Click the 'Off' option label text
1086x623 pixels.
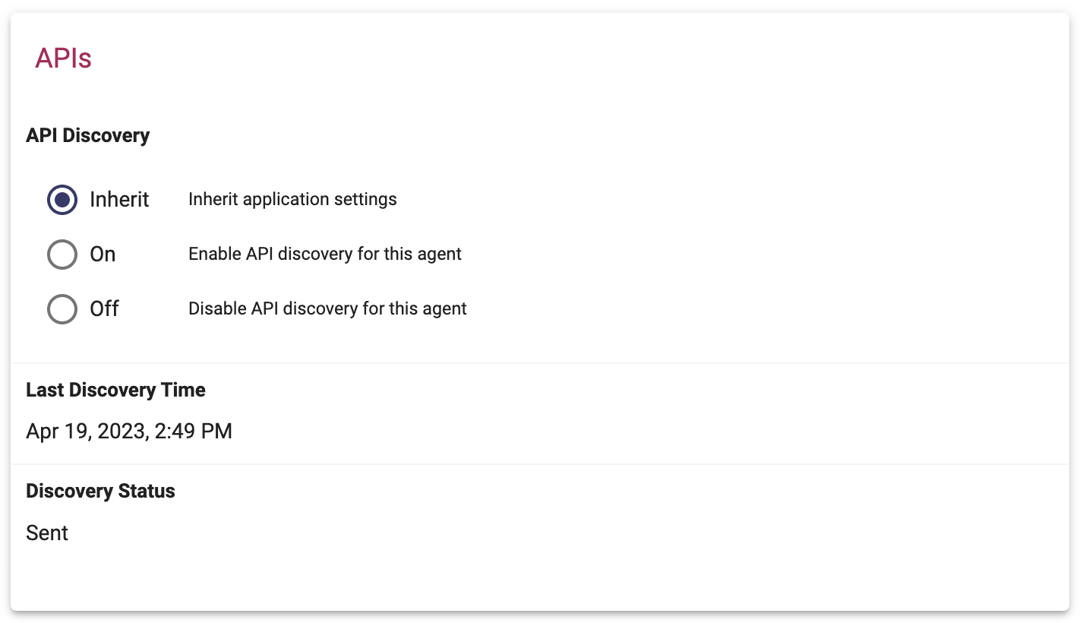coord(104,308)
